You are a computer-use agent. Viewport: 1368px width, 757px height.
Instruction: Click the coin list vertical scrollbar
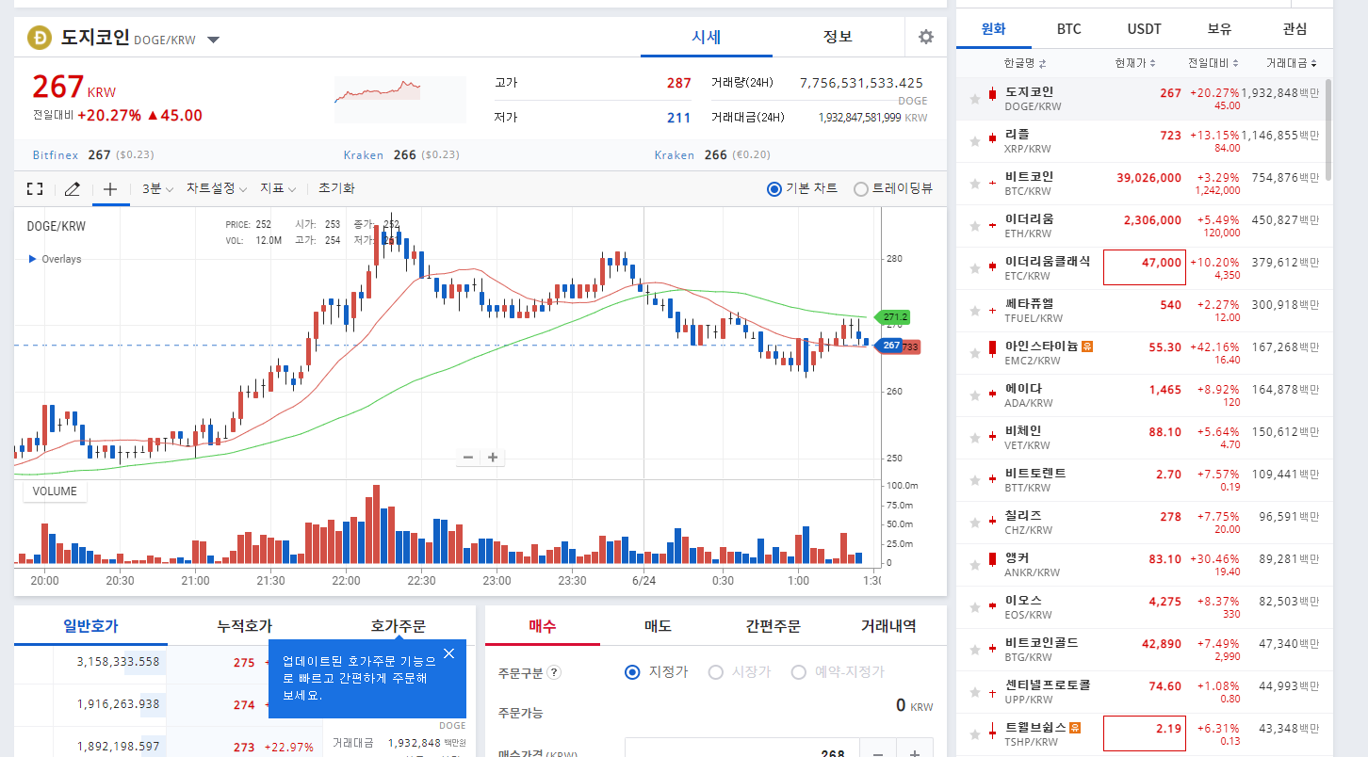(x=1328, y=129)
